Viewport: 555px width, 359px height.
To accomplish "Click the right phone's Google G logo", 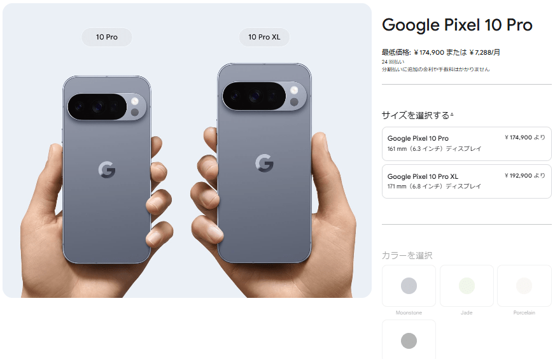I will [264, 163].
